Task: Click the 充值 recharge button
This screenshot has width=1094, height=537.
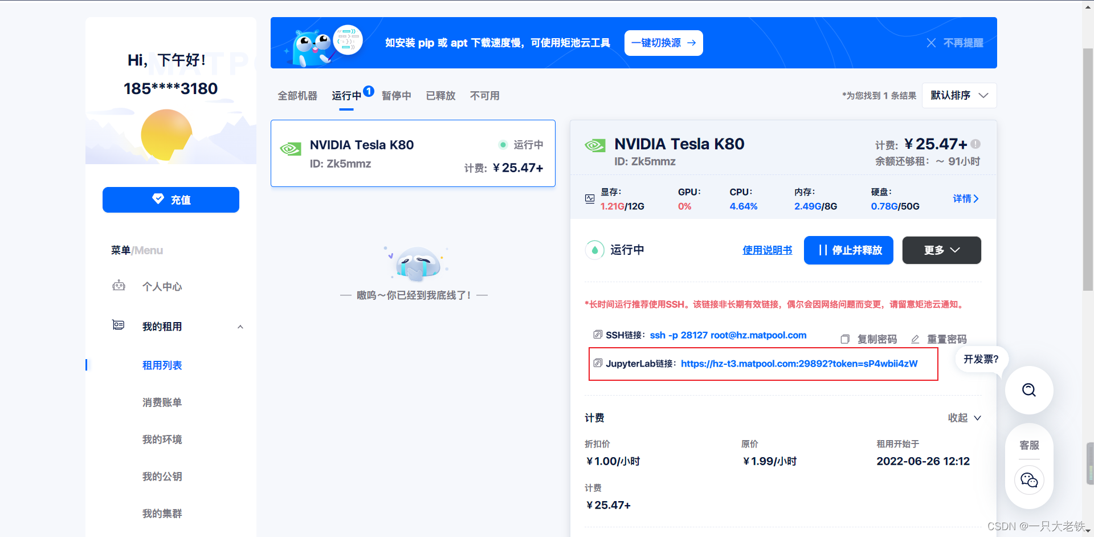Action: point(171,200)
